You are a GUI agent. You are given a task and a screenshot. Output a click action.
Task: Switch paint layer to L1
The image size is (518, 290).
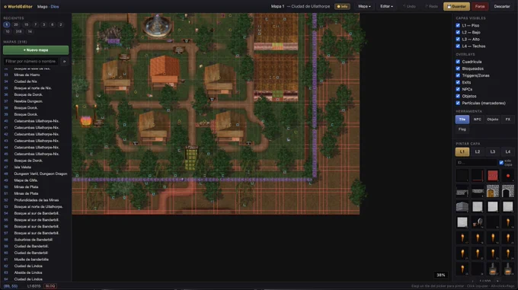[x=462, y=151]
